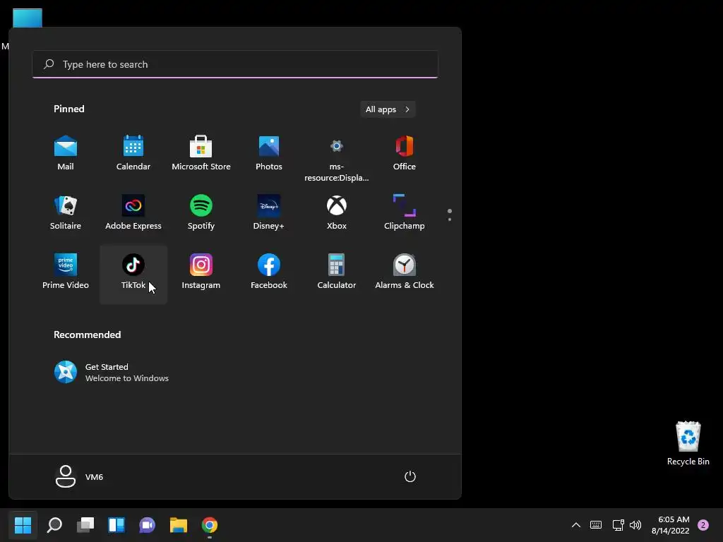Screen dimensions: 723x542
Task: Switch to Google Chrome on taskbar
Action: coord(209,525)
